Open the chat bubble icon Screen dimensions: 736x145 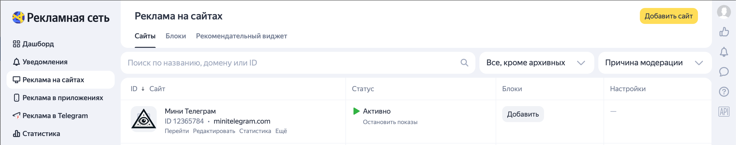pos(724,72)
